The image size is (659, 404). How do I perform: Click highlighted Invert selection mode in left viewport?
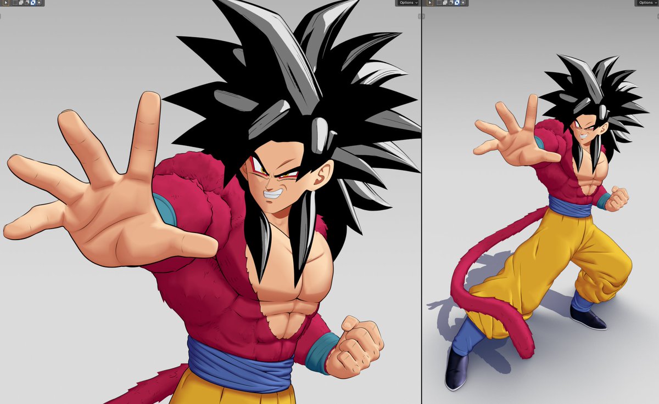click(33, 3)
